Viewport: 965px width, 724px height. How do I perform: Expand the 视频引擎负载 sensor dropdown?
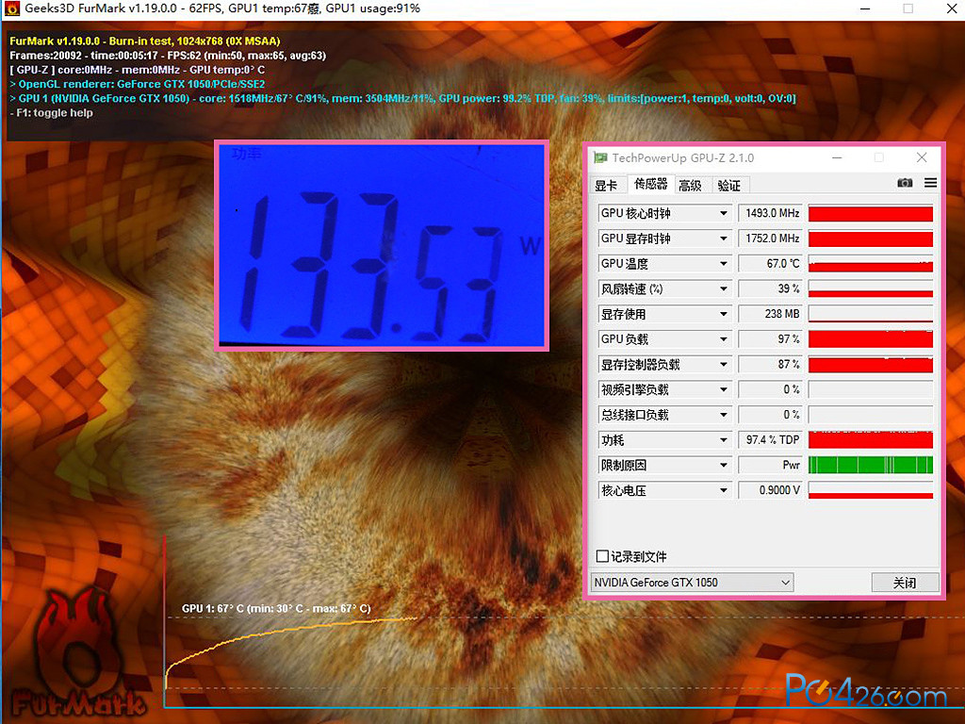[724, 390]
